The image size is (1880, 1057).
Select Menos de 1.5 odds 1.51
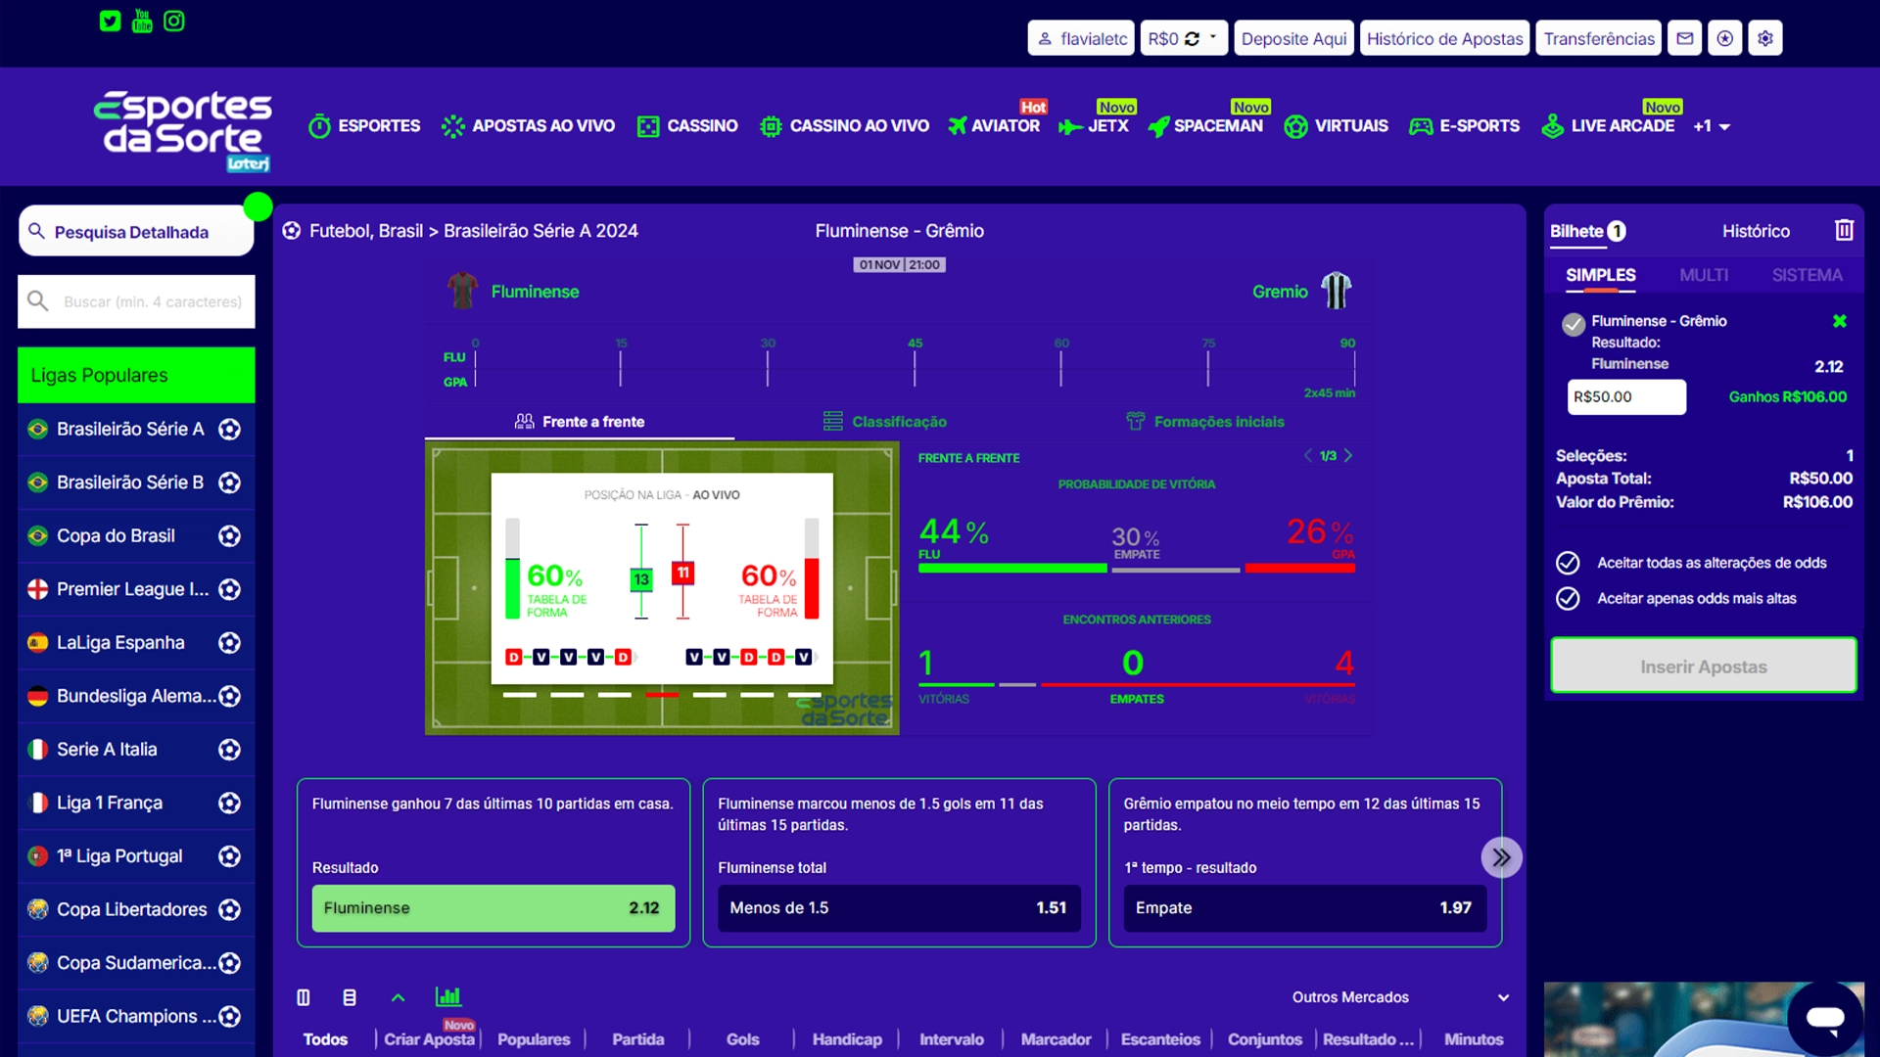coord(899,908)
